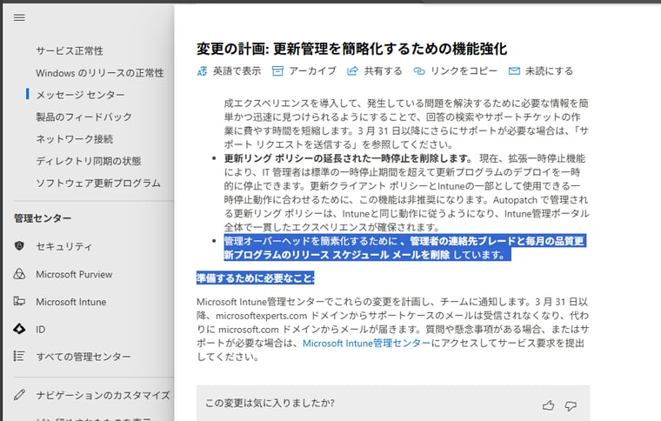Open ソフトウェア更新プログラム page
Image resolution: width=661 pixels, height=421 pixels.
point(97,183)
